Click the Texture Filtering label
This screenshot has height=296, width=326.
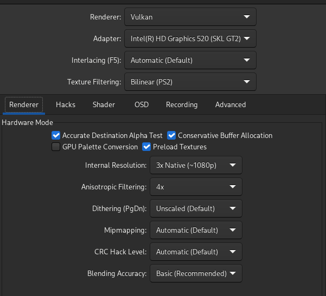(x=94, y=82)
